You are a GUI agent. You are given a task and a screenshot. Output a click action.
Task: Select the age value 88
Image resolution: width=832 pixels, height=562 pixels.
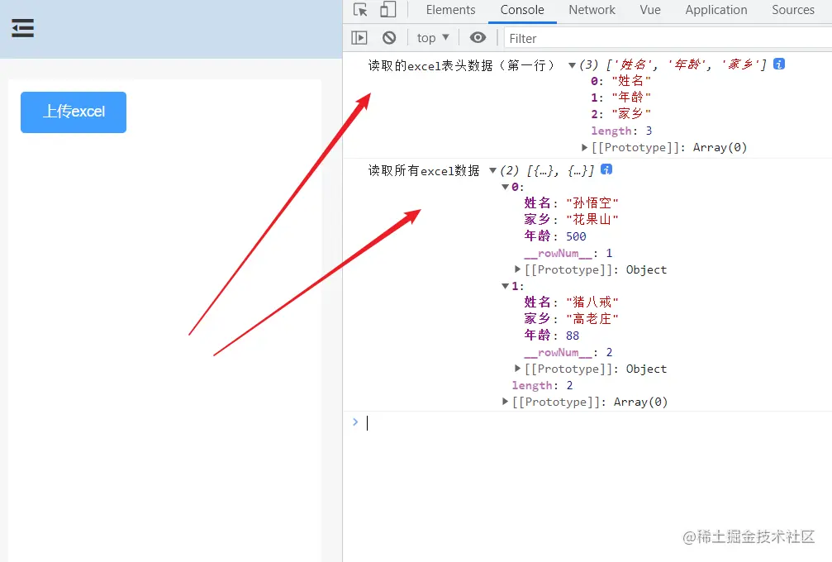tap(572, 336)
